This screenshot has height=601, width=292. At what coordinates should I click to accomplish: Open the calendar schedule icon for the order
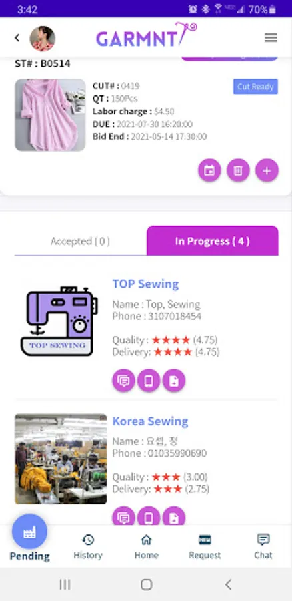(x=209, y=170)
